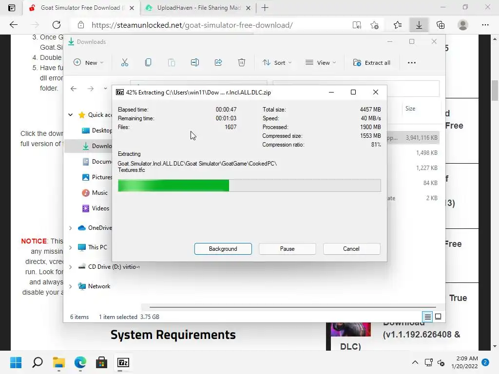Close the UploadHaven tab
The width and height of the screenshot is (499, 374).
248,8
